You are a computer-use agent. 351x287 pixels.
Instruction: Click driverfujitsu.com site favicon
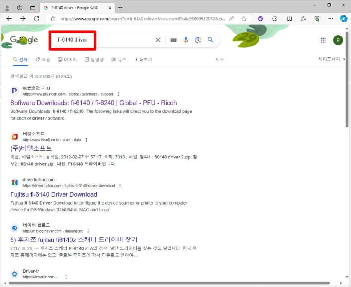click(15, 182)
